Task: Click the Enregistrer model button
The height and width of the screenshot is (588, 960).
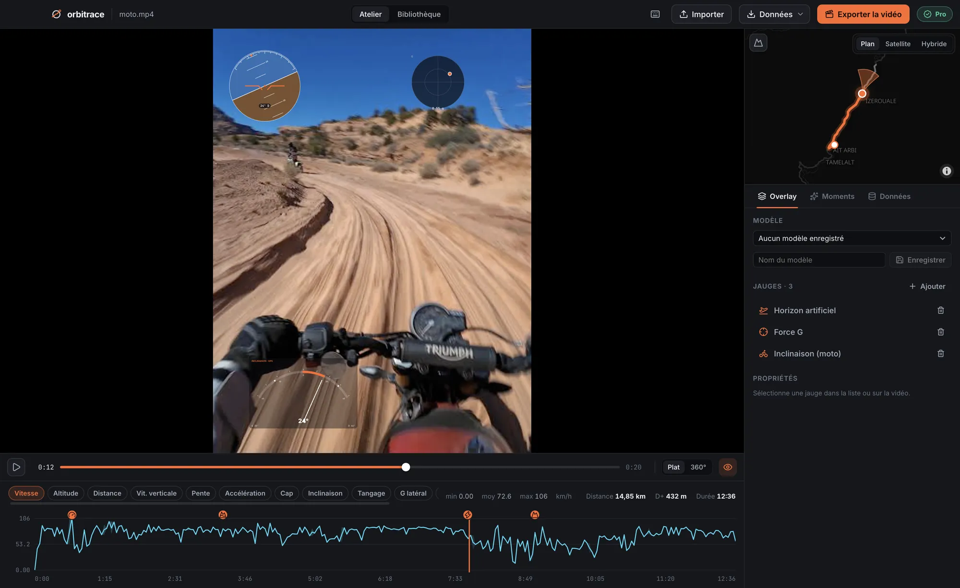Action: pos(920,260)
